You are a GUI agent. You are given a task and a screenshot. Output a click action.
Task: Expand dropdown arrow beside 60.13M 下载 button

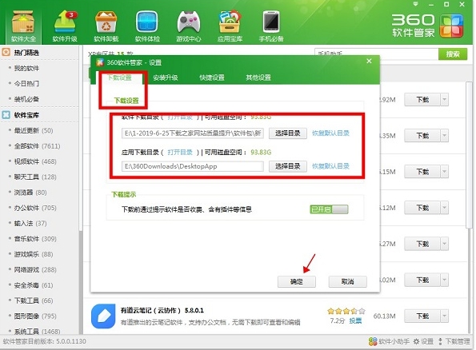coord(445,316)
